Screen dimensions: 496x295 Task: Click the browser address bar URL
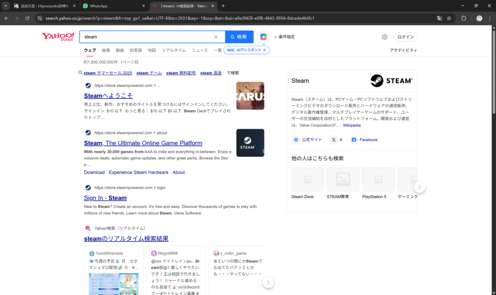180,18
